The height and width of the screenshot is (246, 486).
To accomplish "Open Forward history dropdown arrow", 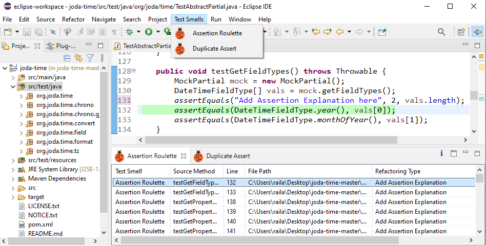I will pos(369,32).
